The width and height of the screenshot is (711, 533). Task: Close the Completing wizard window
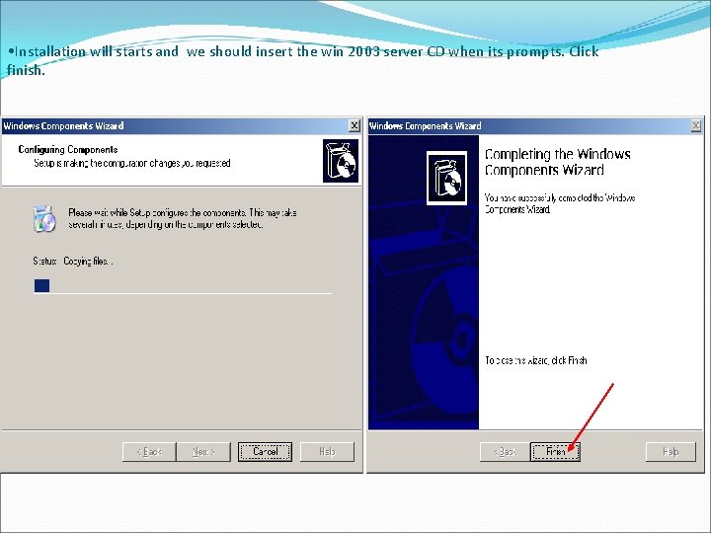coord(696,125)
